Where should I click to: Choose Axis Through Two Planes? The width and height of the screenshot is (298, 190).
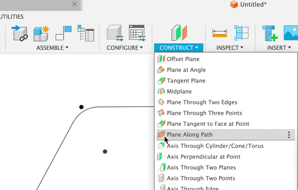pos(201,168)
